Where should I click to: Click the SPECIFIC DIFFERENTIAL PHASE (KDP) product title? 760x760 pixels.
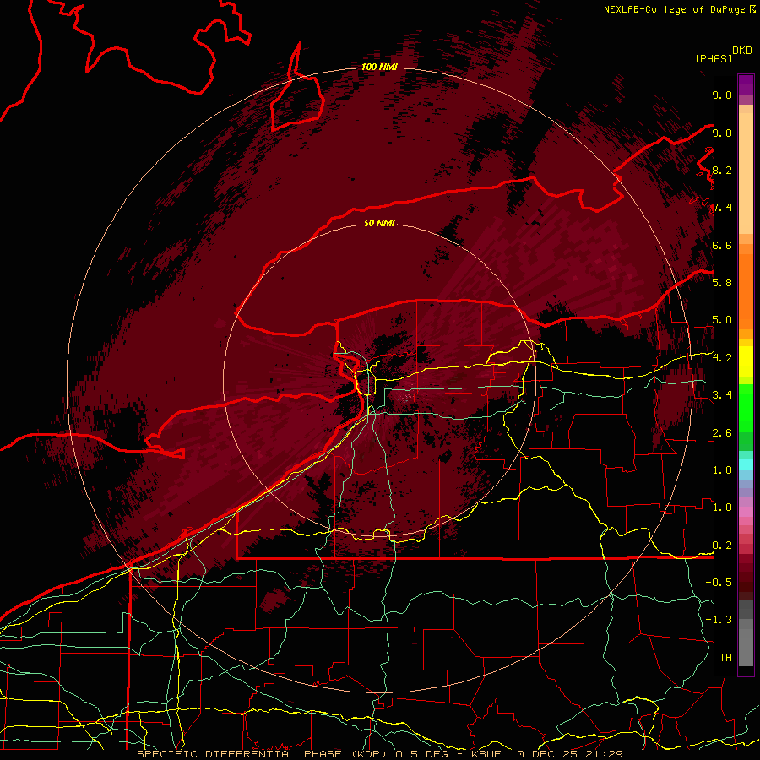point(263,754)
